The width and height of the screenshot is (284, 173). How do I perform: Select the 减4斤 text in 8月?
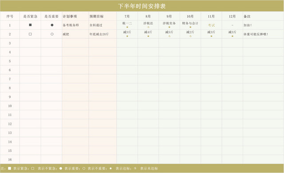[148, 32]
